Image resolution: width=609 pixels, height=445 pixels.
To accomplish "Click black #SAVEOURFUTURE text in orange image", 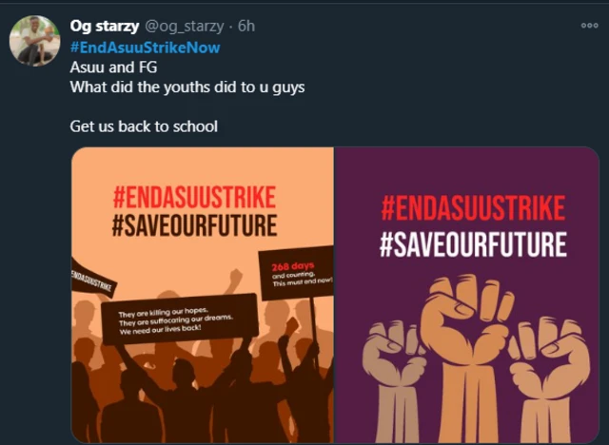I will 194,225.
